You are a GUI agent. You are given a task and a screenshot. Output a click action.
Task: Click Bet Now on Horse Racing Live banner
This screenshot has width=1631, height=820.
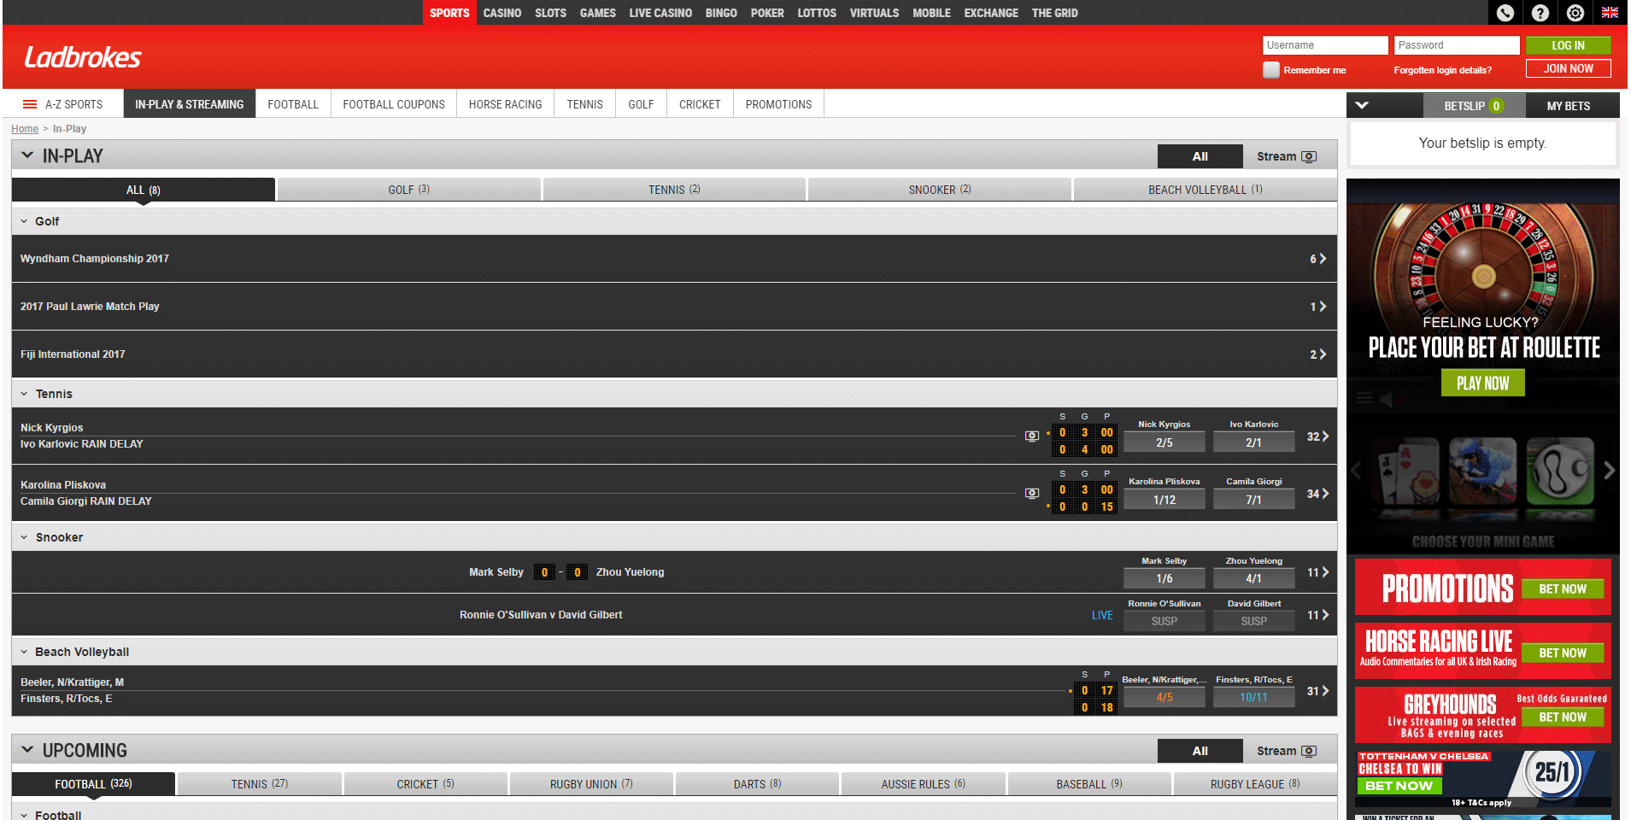point(1562,653)
